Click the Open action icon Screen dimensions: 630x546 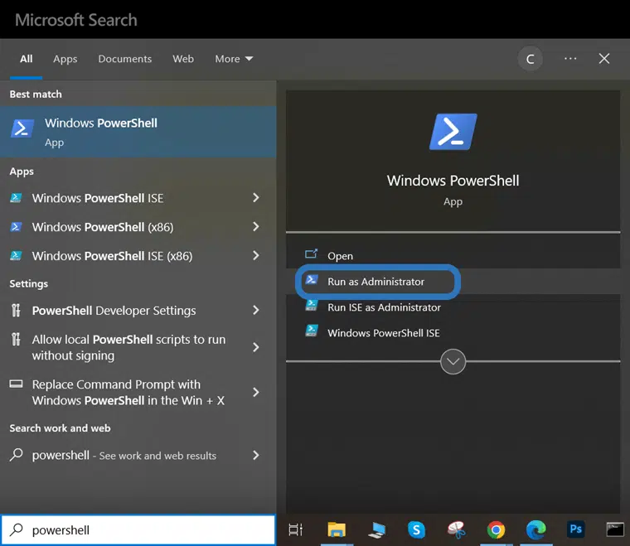coord(311,254)
